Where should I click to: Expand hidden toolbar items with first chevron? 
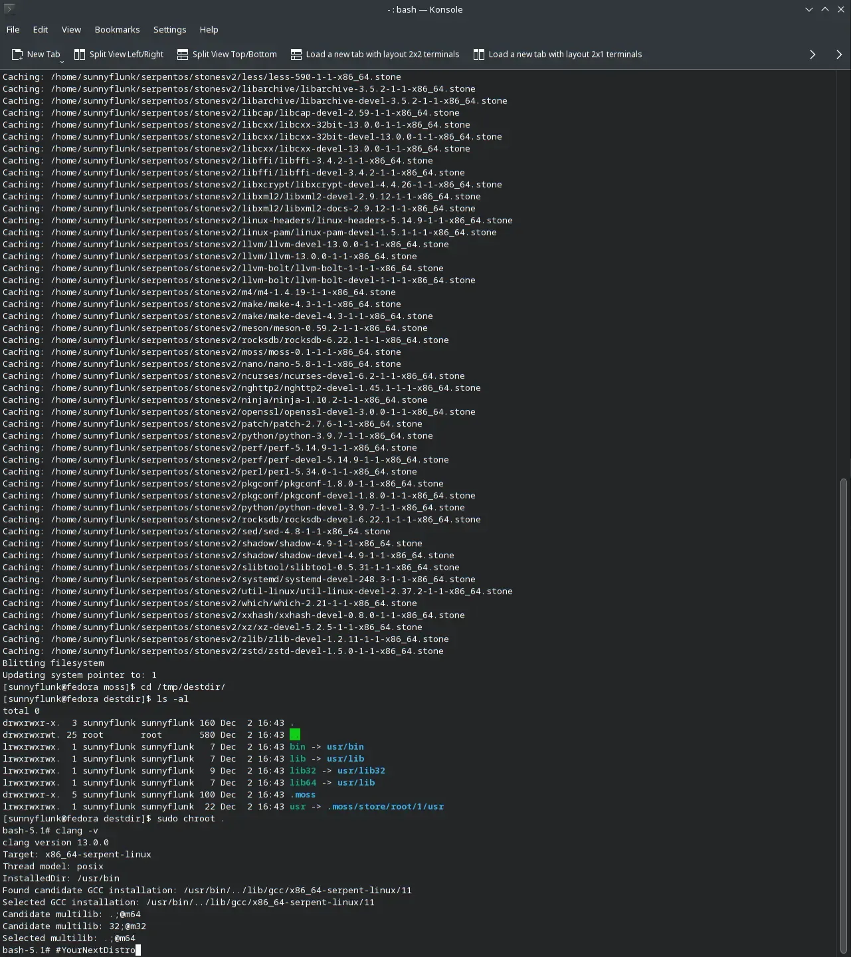[812, 54]
